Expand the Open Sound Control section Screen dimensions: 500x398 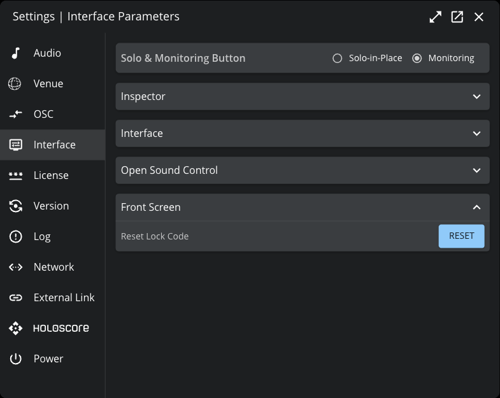pos(476,171)
